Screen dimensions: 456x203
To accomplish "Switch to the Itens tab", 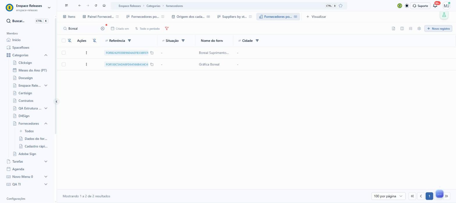I will [69, 17].
